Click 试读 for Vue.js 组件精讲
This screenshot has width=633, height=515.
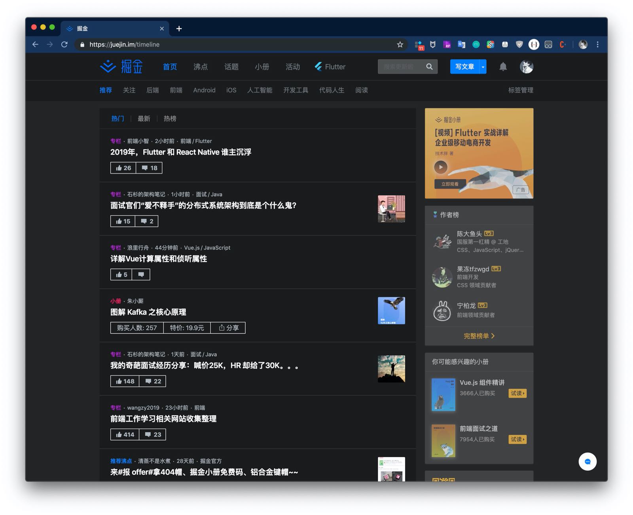click(517, 393)
